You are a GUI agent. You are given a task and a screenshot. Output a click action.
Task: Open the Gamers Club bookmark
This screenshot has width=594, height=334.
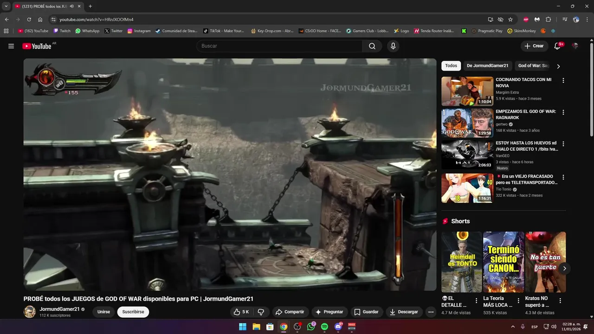(368, 31)
